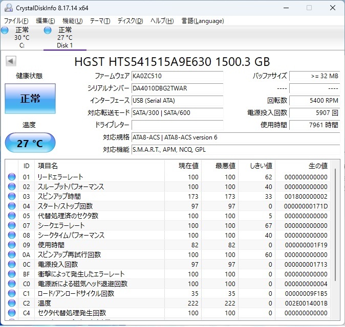The image size is (345, 327).
Task: Select the スタート/ストップ回数 row name
Action: click(65, 206)
